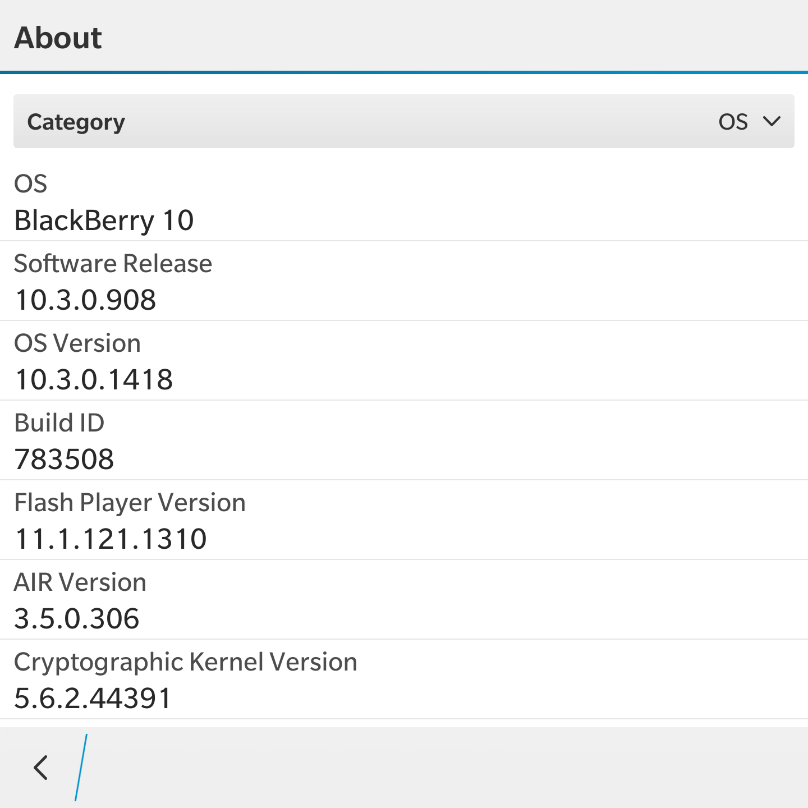
Task: Click the chevron next to OS
Action: [x=772, y=121]
